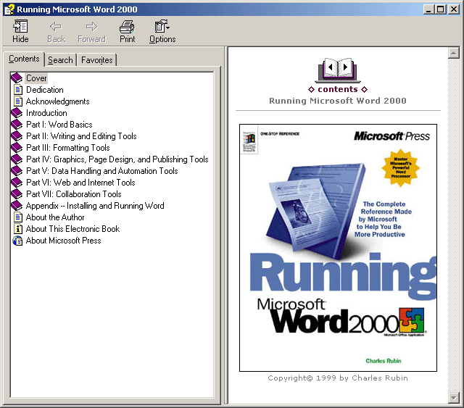Screen dimensions: 464x408
Task: Select Part VI: Web and Internet Tools
Action: click(x=80, y=182)
